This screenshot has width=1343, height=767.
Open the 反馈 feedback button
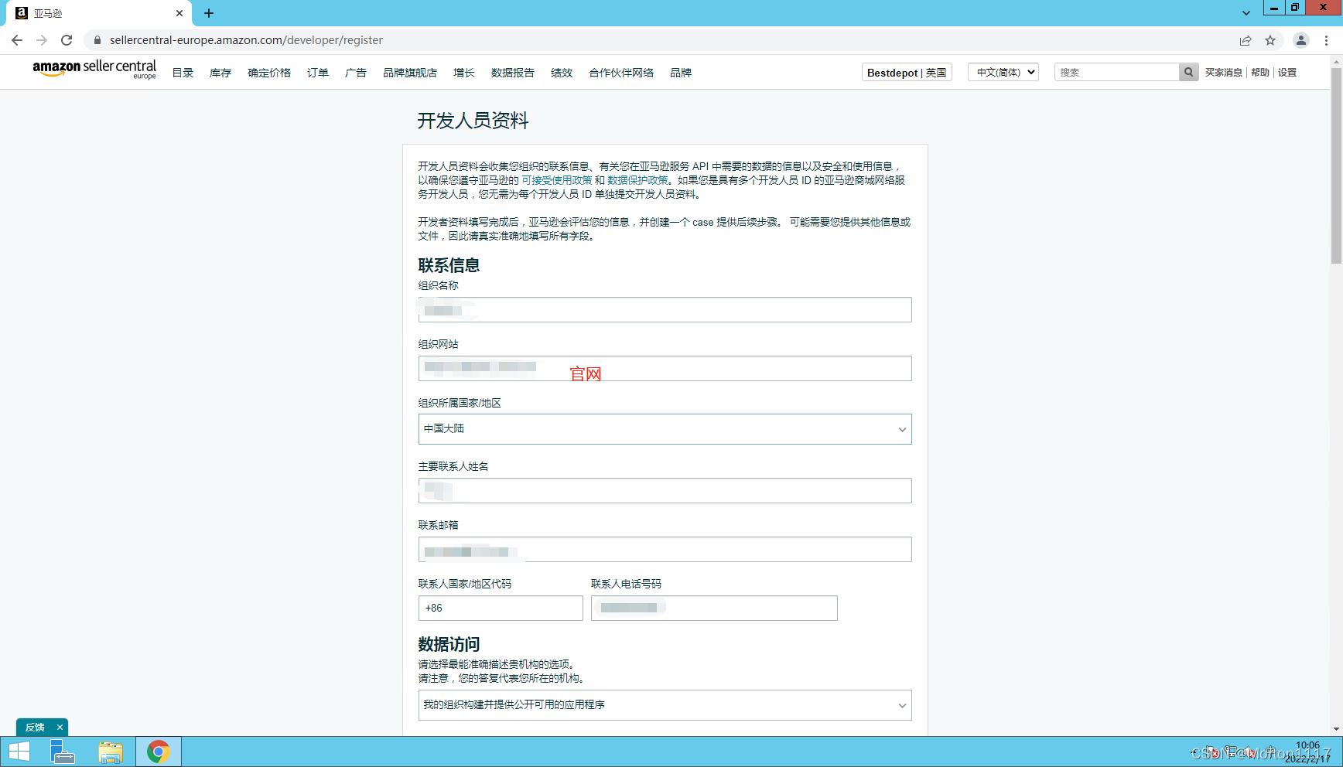pos(35,728)
